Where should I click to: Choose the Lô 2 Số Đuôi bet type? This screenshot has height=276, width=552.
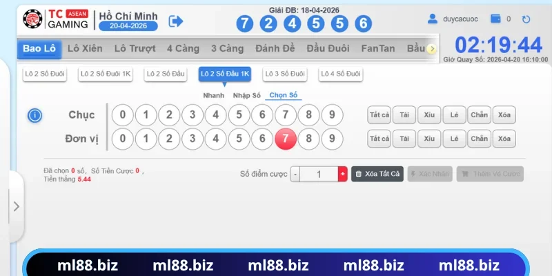coord(45,74)
